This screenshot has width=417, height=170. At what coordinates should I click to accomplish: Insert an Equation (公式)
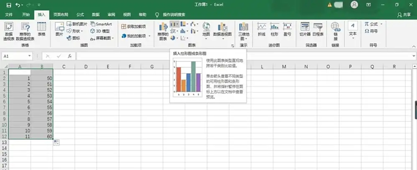(x=374, y=24)
